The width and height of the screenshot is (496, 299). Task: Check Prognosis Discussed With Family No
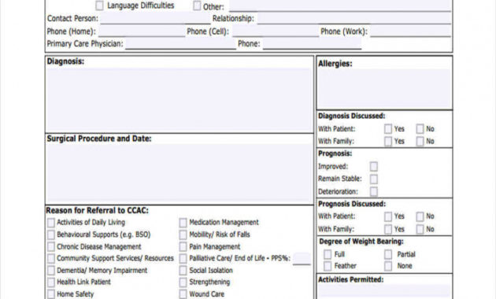pos(420,229)
